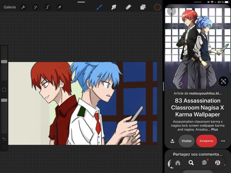Adjust the brush opacity slider handle

tap(4, 100)
